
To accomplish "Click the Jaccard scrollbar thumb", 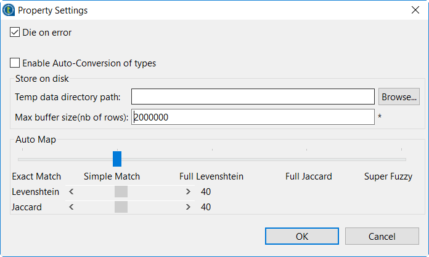I will pyautogui.click(x=121, y=207).
